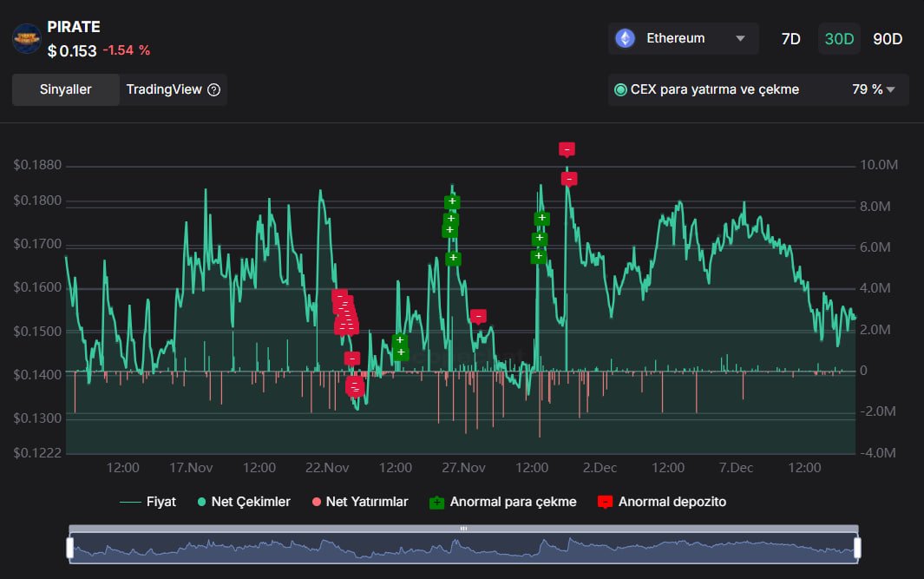Select the 30D time range

coord(839,39)
